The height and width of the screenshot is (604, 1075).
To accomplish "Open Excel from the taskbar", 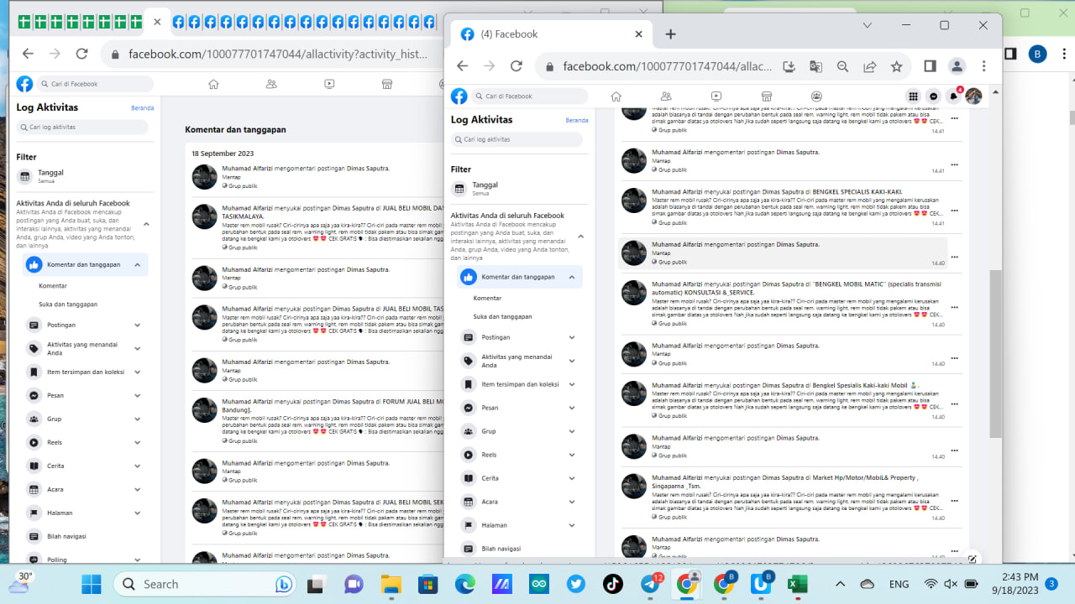I will coord(797,584).
